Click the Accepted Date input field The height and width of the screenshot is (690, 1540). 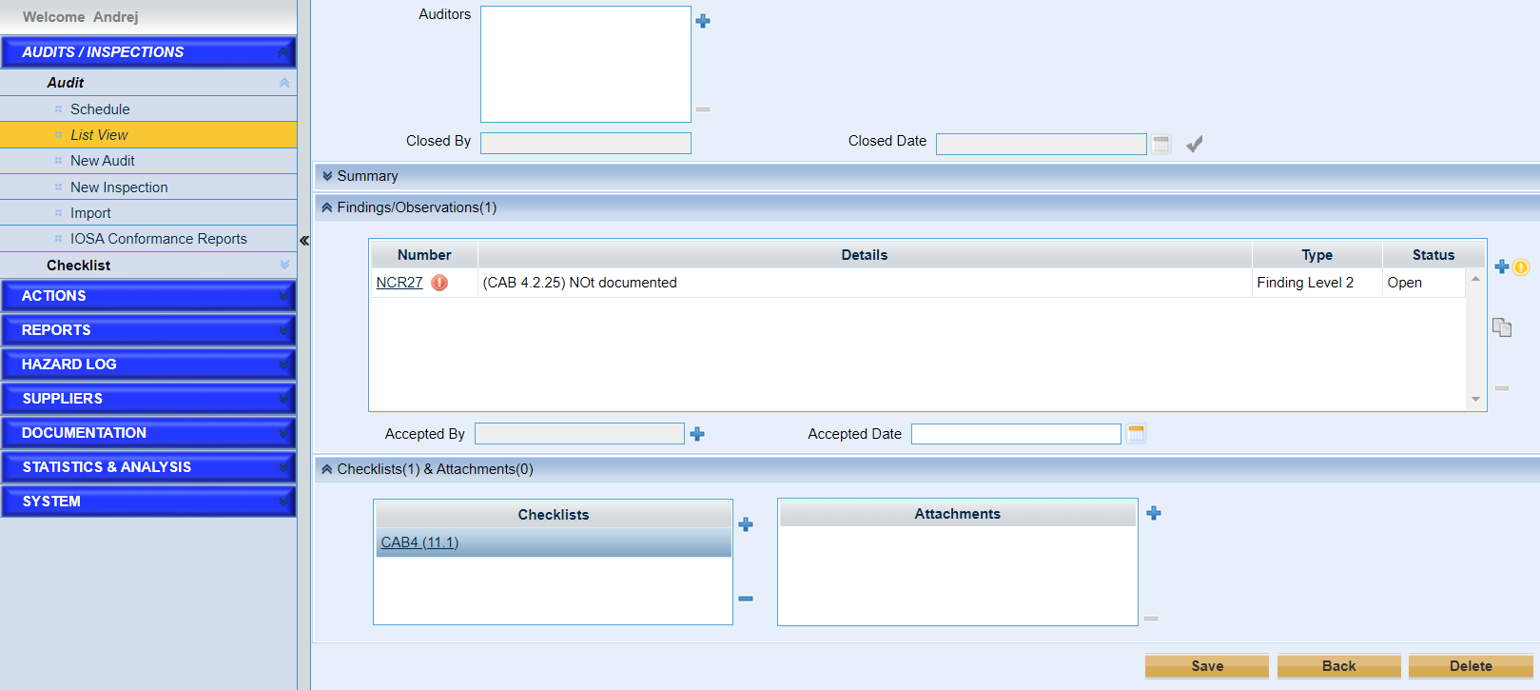[x=1016, y=434]
